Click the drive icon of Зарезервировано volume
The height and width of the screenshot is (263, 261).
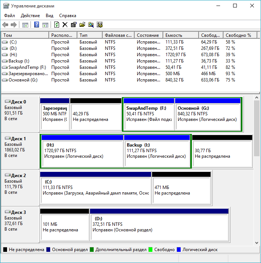point(5,74)
